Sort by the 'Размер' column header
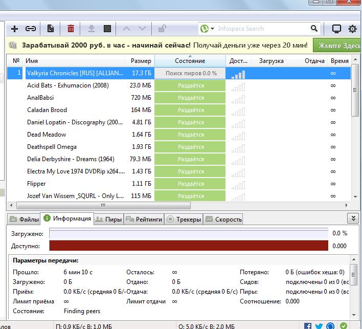Viewport: 362px width, 329px height. click(141, 61)
